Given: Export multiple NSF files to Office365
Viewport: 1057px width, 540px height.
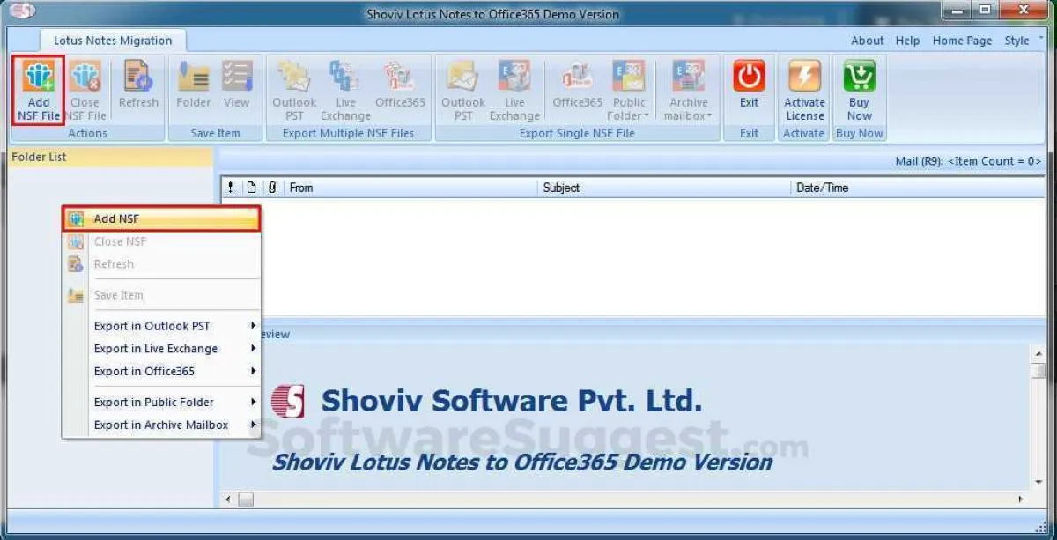Looking at the screenshot, I should 400,85.
